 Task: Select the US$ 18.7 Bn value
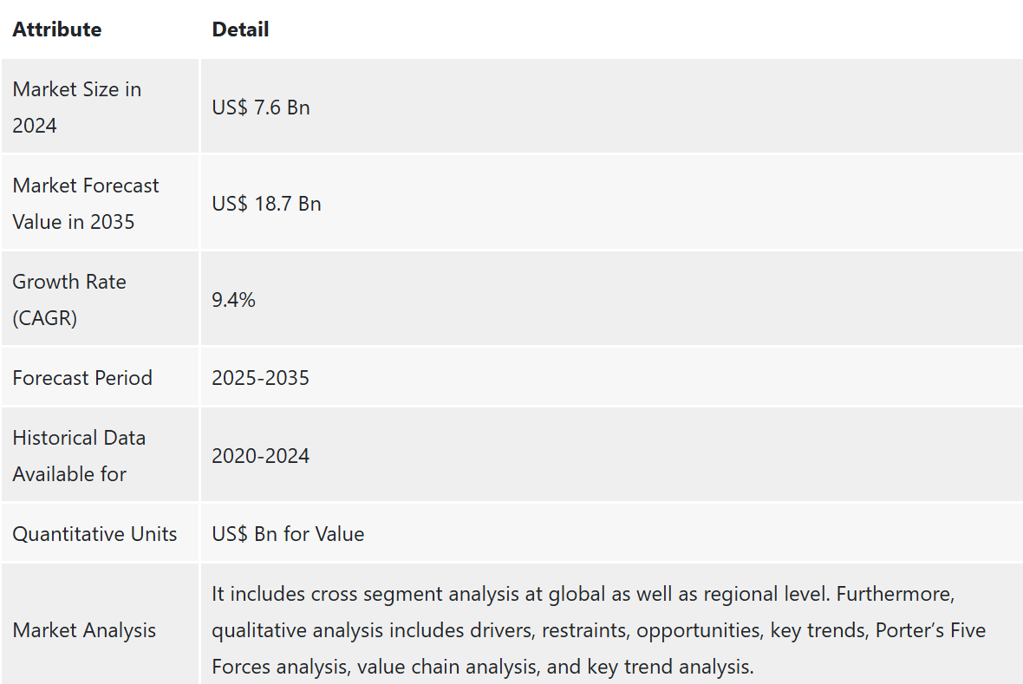coord(266,204)
